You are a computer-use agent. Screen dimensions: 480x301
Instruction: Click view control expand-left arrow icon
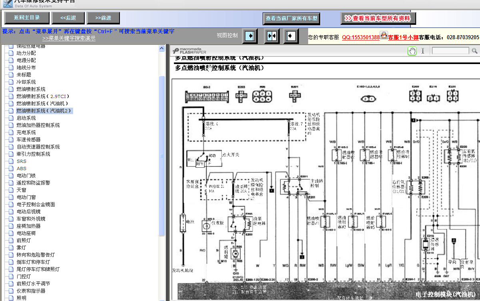(x=291, y=36)
